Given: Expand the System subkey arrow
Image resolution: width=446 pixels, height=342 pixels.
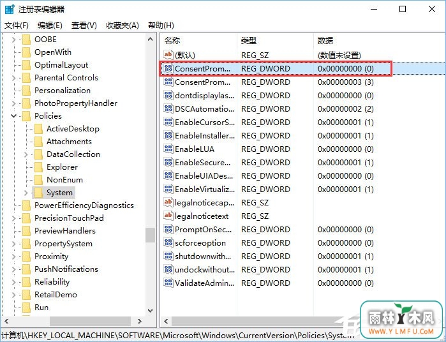Looking at the screenshot, I should coord(26,193).
